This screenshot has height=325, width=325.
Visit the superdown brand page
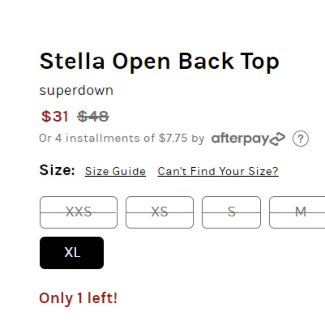click(x=76, y=90)
